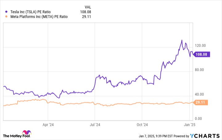Viewport: 222px width, 140px height.
Task: Click the VAL column header
Action: (x=88, y=7)
